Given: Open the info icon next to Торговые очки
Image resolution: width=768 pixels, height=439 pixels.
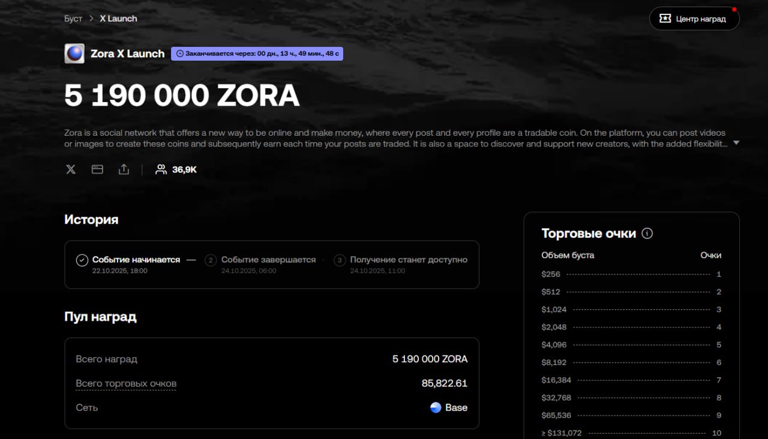Looking at the screenshot, I should (x=647, y=233).
